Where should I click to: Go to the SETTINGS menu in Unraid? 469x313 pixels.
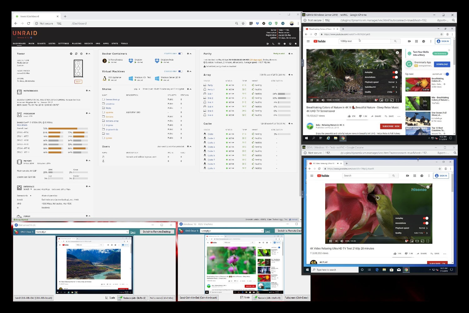click(63, 44)
